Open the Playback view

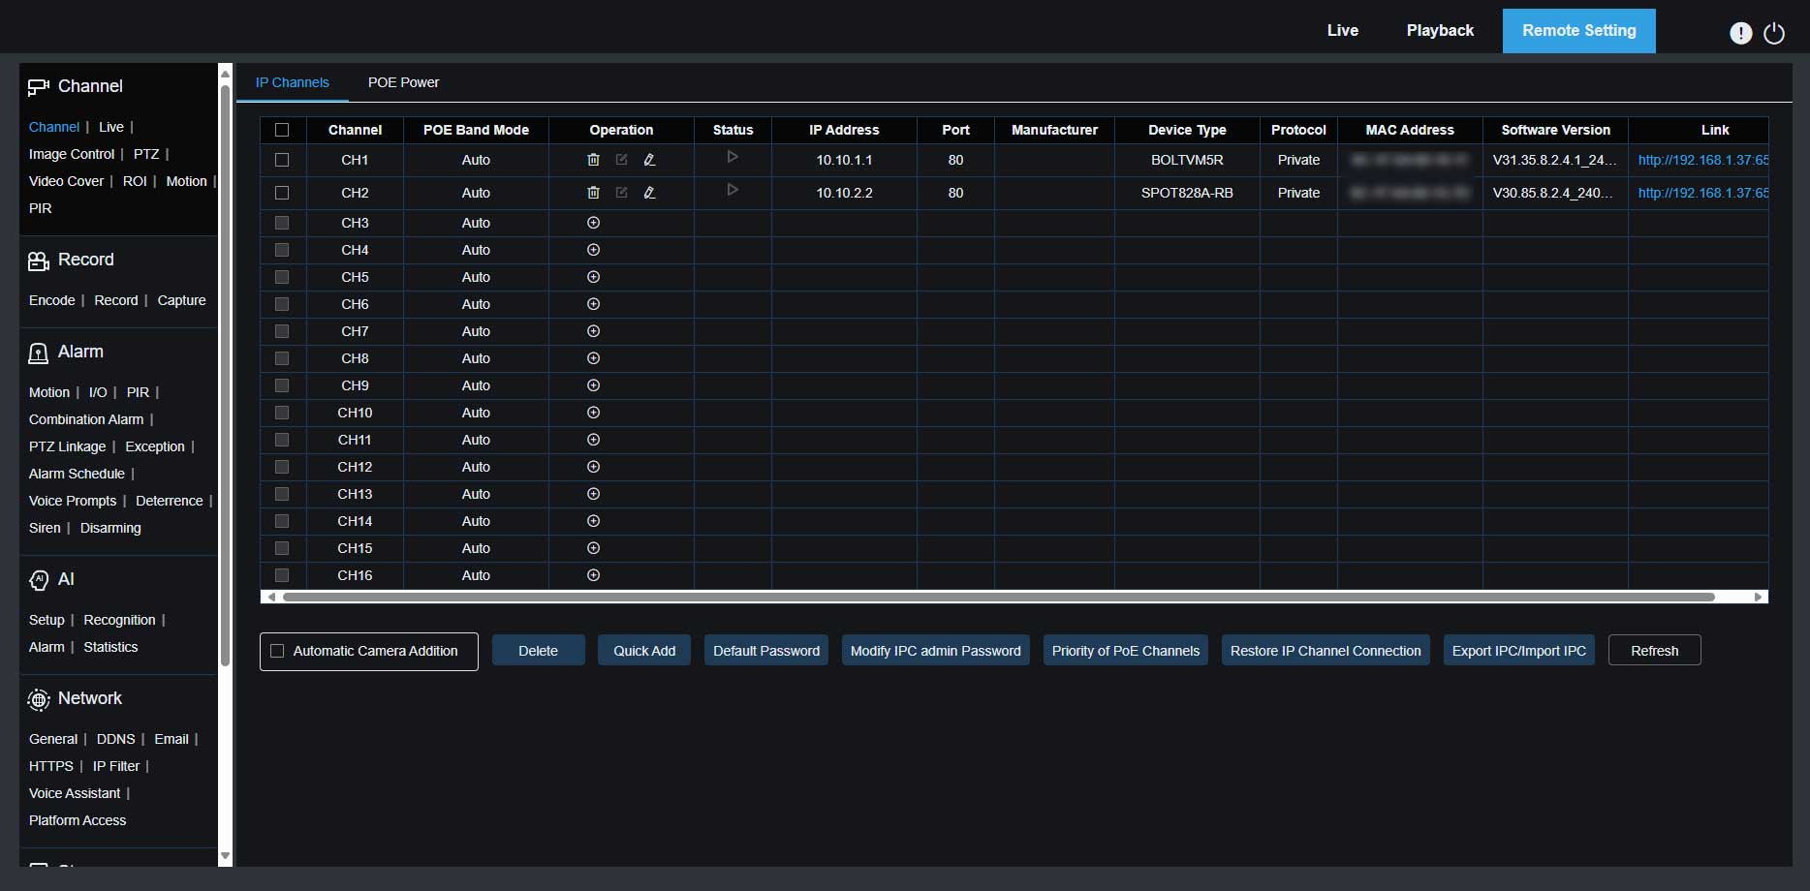pyautogui.click(x=1440, y=30)
